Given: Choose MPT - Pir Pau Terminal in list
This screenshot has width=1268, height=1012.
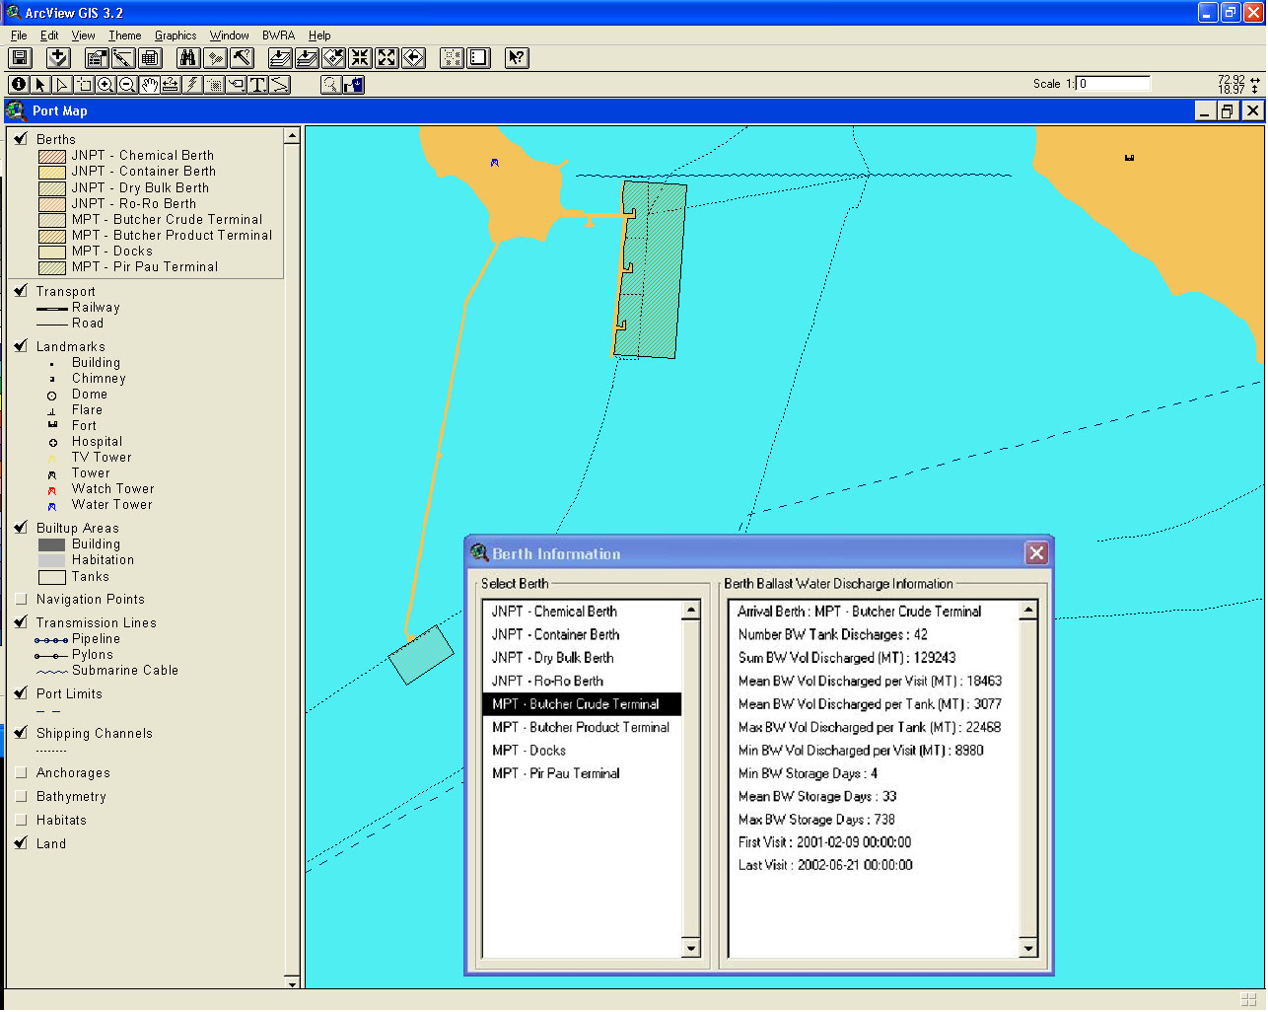Looking at the screenshot, I should click(555, 773).
